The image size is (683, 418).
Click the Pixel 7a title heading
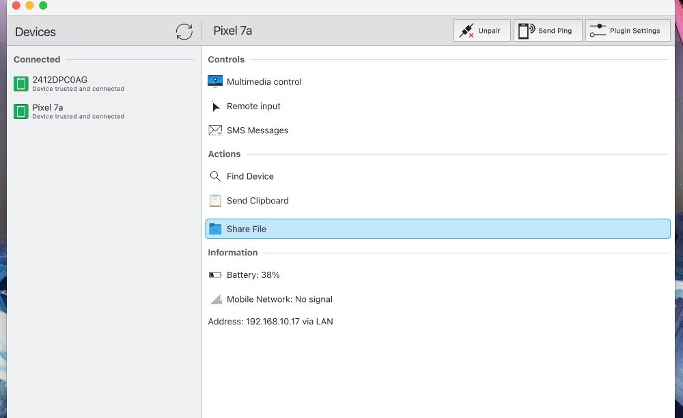(233, 31)
